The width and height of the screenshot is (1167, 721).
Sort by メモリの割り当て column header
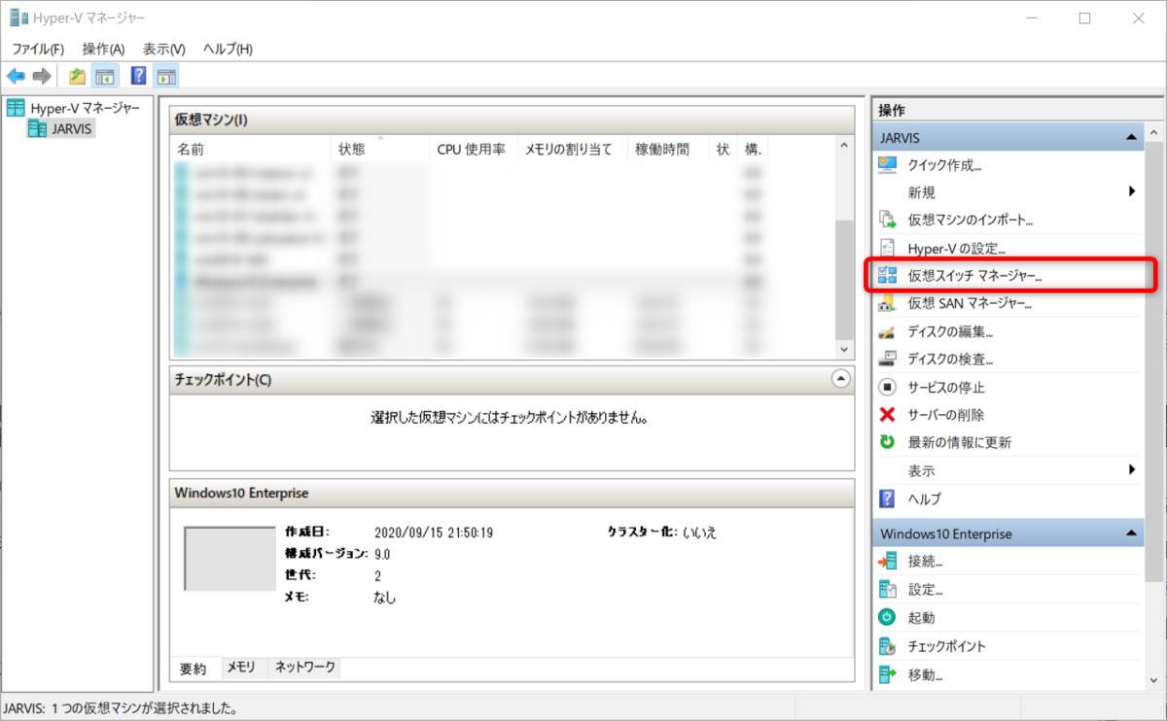(x=573, y=149)
